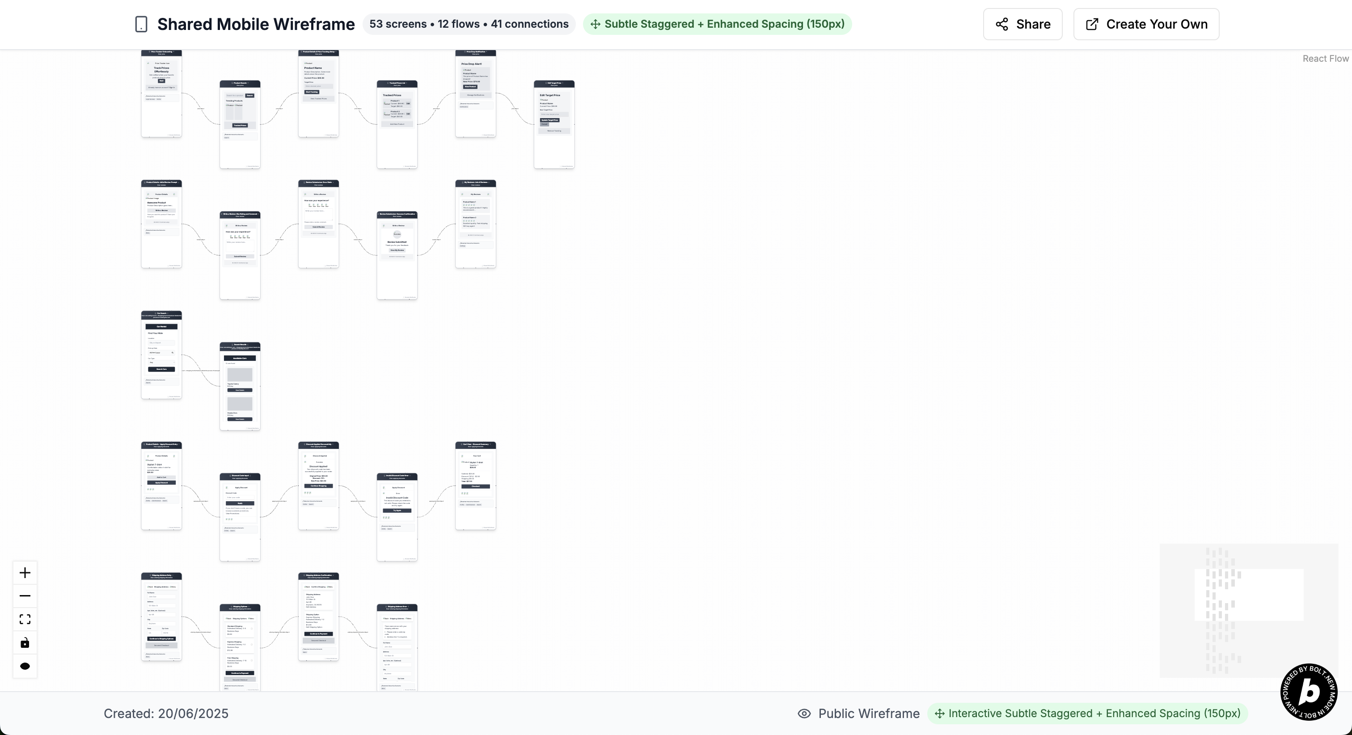Select the Car Search screen node
The image size is (1352, 735).
161,355
